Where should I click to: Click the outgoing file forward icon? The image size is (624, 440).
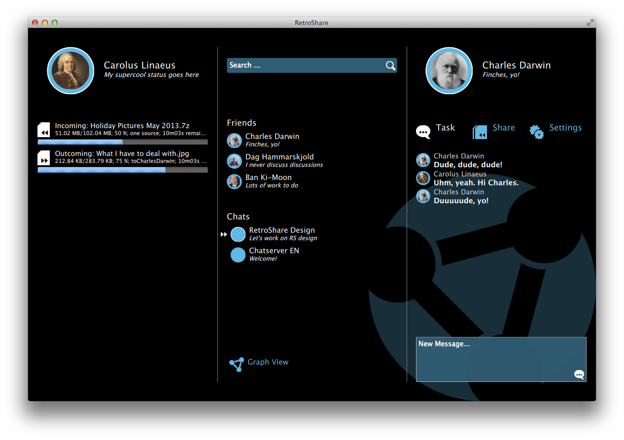point(44,158)
